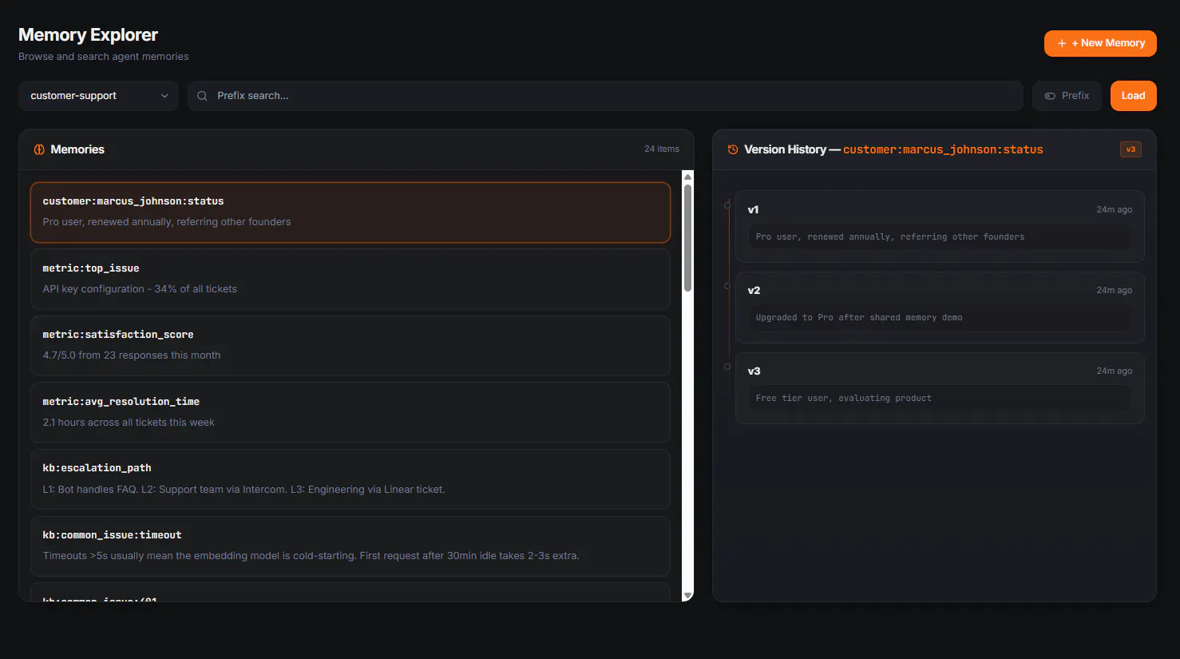Screen dimensions: 1180x659
Task: Click the chevron arrow of namespace selector
Action: 164,96
